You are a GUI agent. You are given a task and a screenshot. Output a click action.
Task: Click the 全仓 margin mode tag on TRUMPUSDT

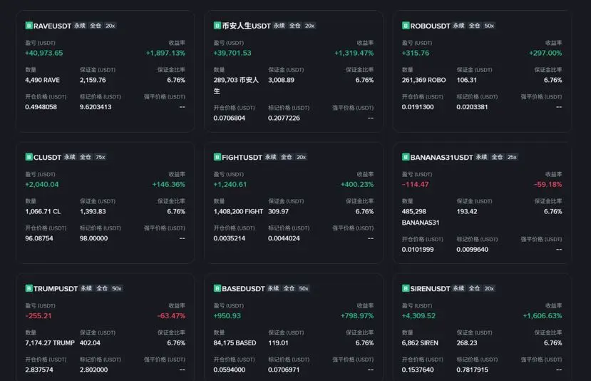tap(102, 288)
